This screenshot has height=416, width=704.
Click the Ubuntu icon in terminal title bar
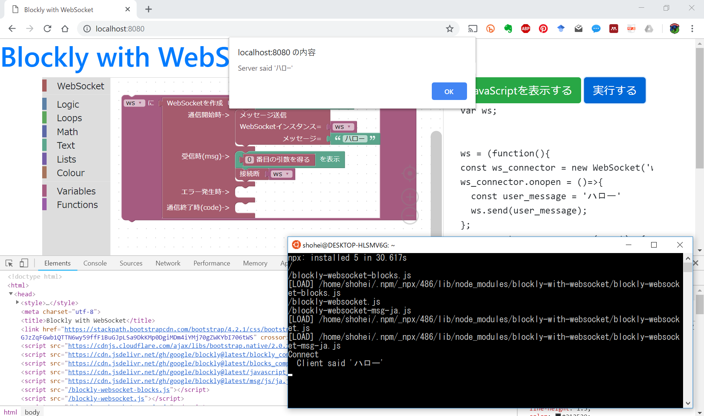coord(296,245)
